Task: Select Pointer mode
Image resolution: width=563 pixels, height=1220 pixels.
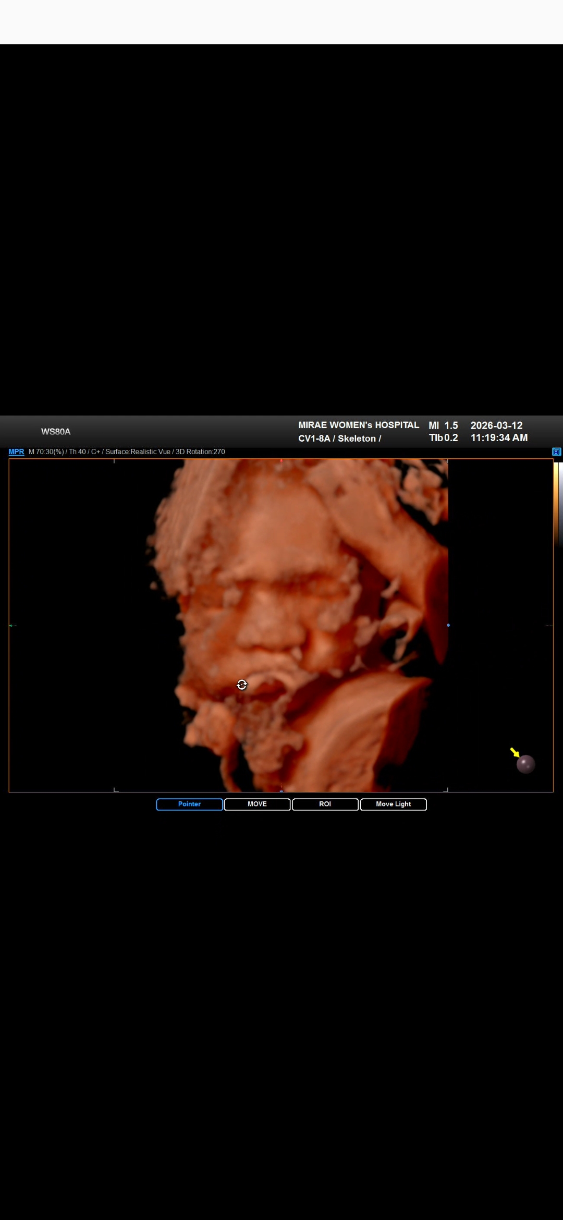Action: [x=189, y=804]
